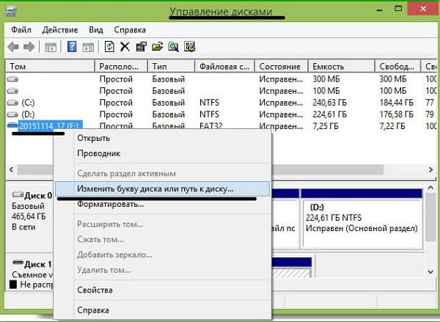Sort by the Файловая система column header
The height and width of the screenshot is (322, 440).
(x=225, y=66)
